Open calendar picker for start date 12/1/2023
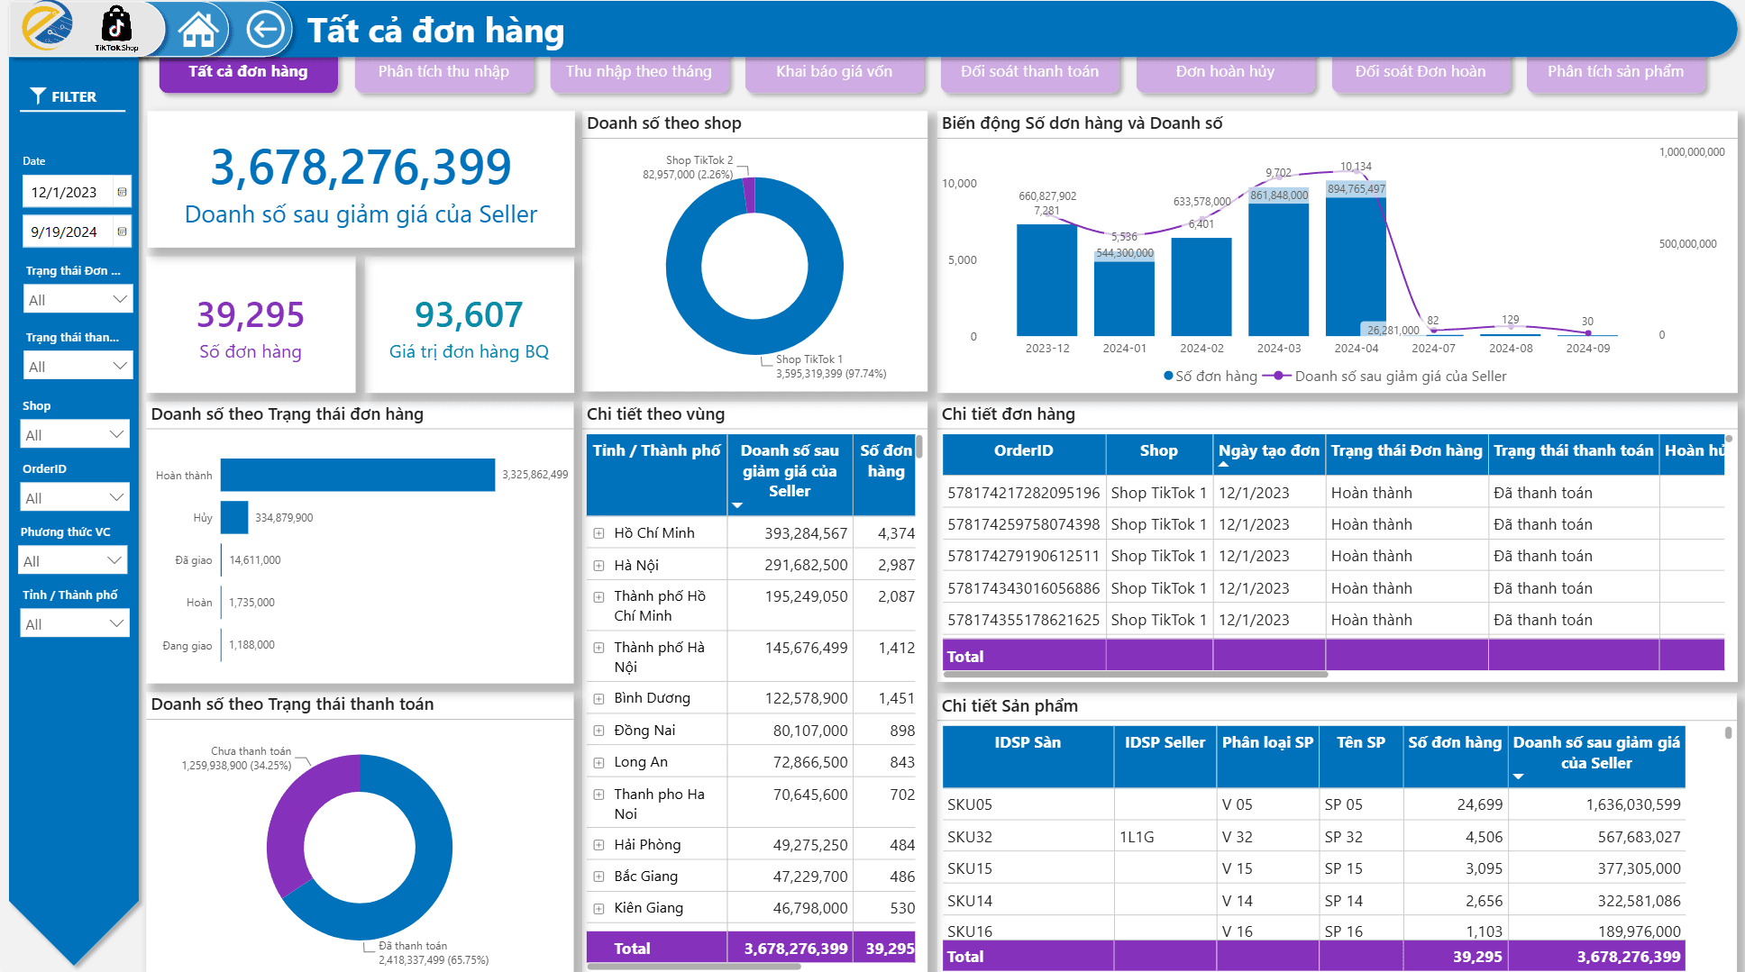Viewport: 1745px width, 972px height. click(122, 192)
